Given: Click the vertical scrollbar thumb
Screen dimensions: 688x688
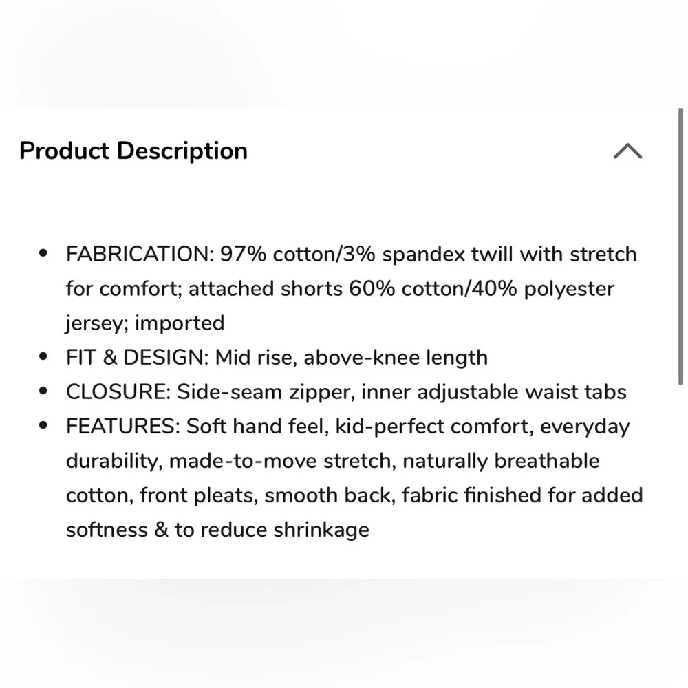Looking at the screenshot, I should [x=680, y=246].
